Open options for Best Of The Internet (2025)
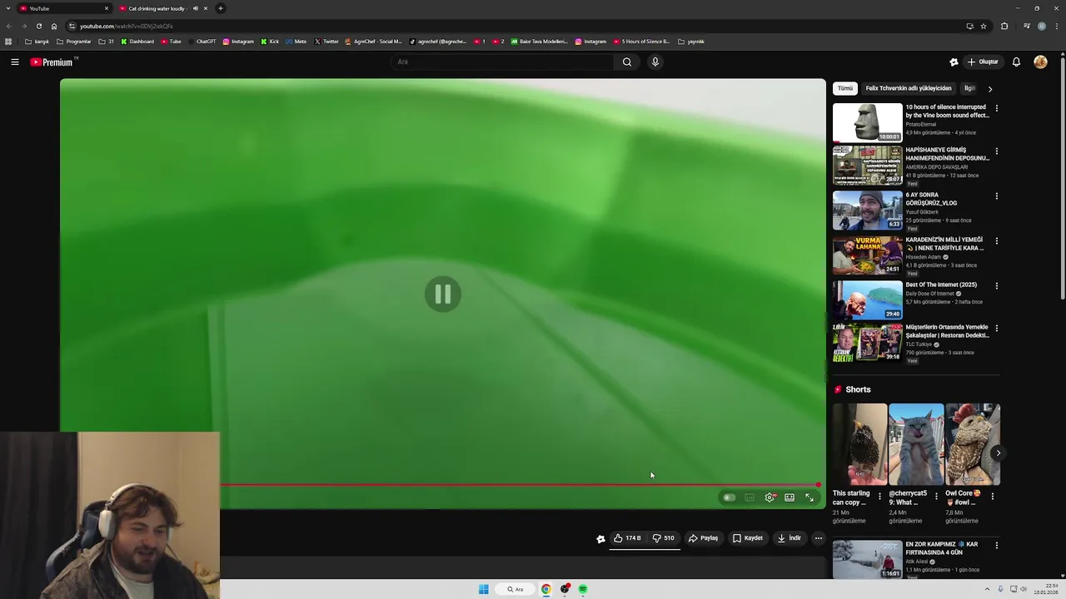1066x599 pixels. pyautogui.click(x=996, y=286)
